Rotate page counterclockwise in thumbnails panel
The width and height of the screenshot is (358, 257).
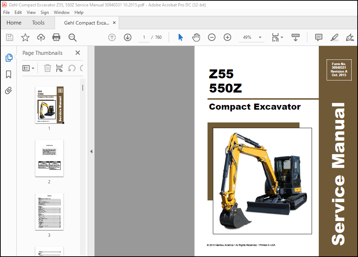[72, 68]
